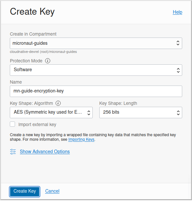Expand Show Advanced Options

coord(45,152)
